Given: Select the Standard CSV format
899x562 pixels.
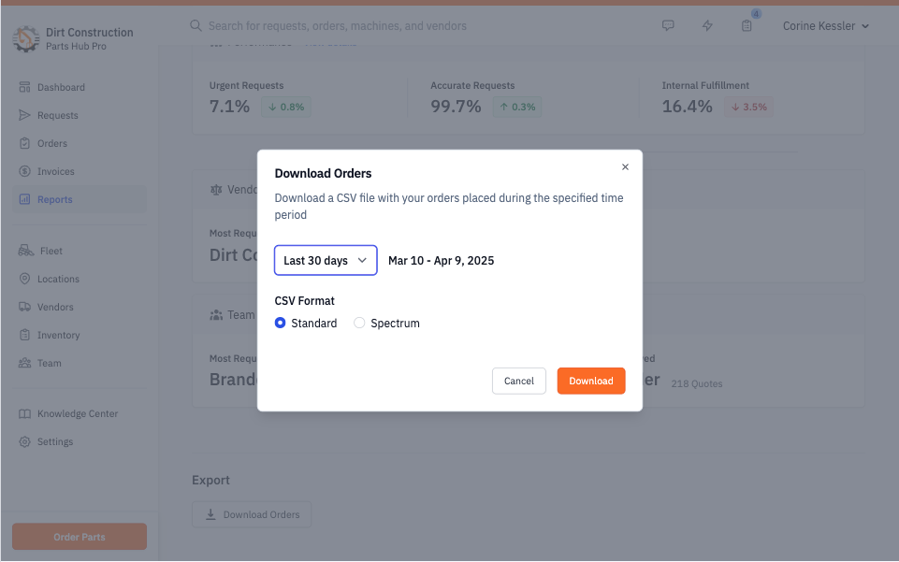Looking at the screenshot, I should [281, 324].
